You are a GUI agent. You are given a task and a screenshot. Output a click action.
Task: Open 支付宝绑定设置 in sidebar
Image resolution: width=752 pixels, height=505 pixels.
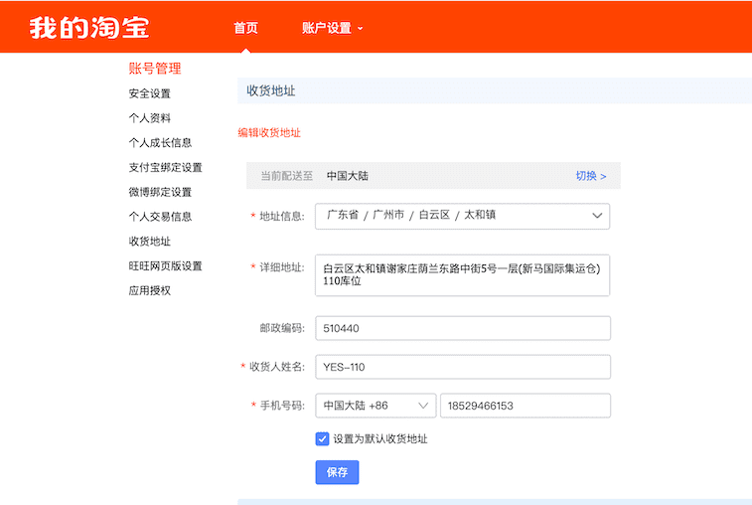(x=166, y=167)
